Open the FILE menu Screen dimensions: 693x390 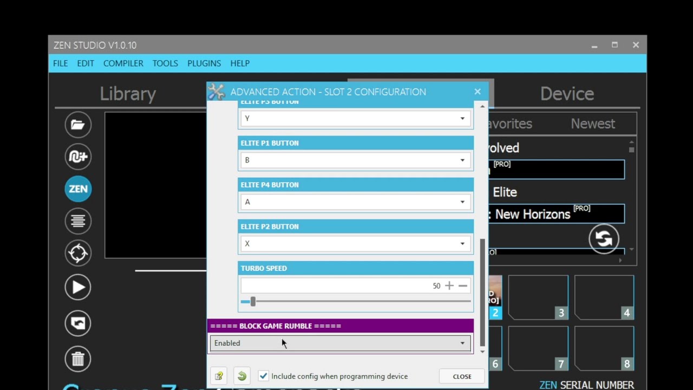coord(61,63)
